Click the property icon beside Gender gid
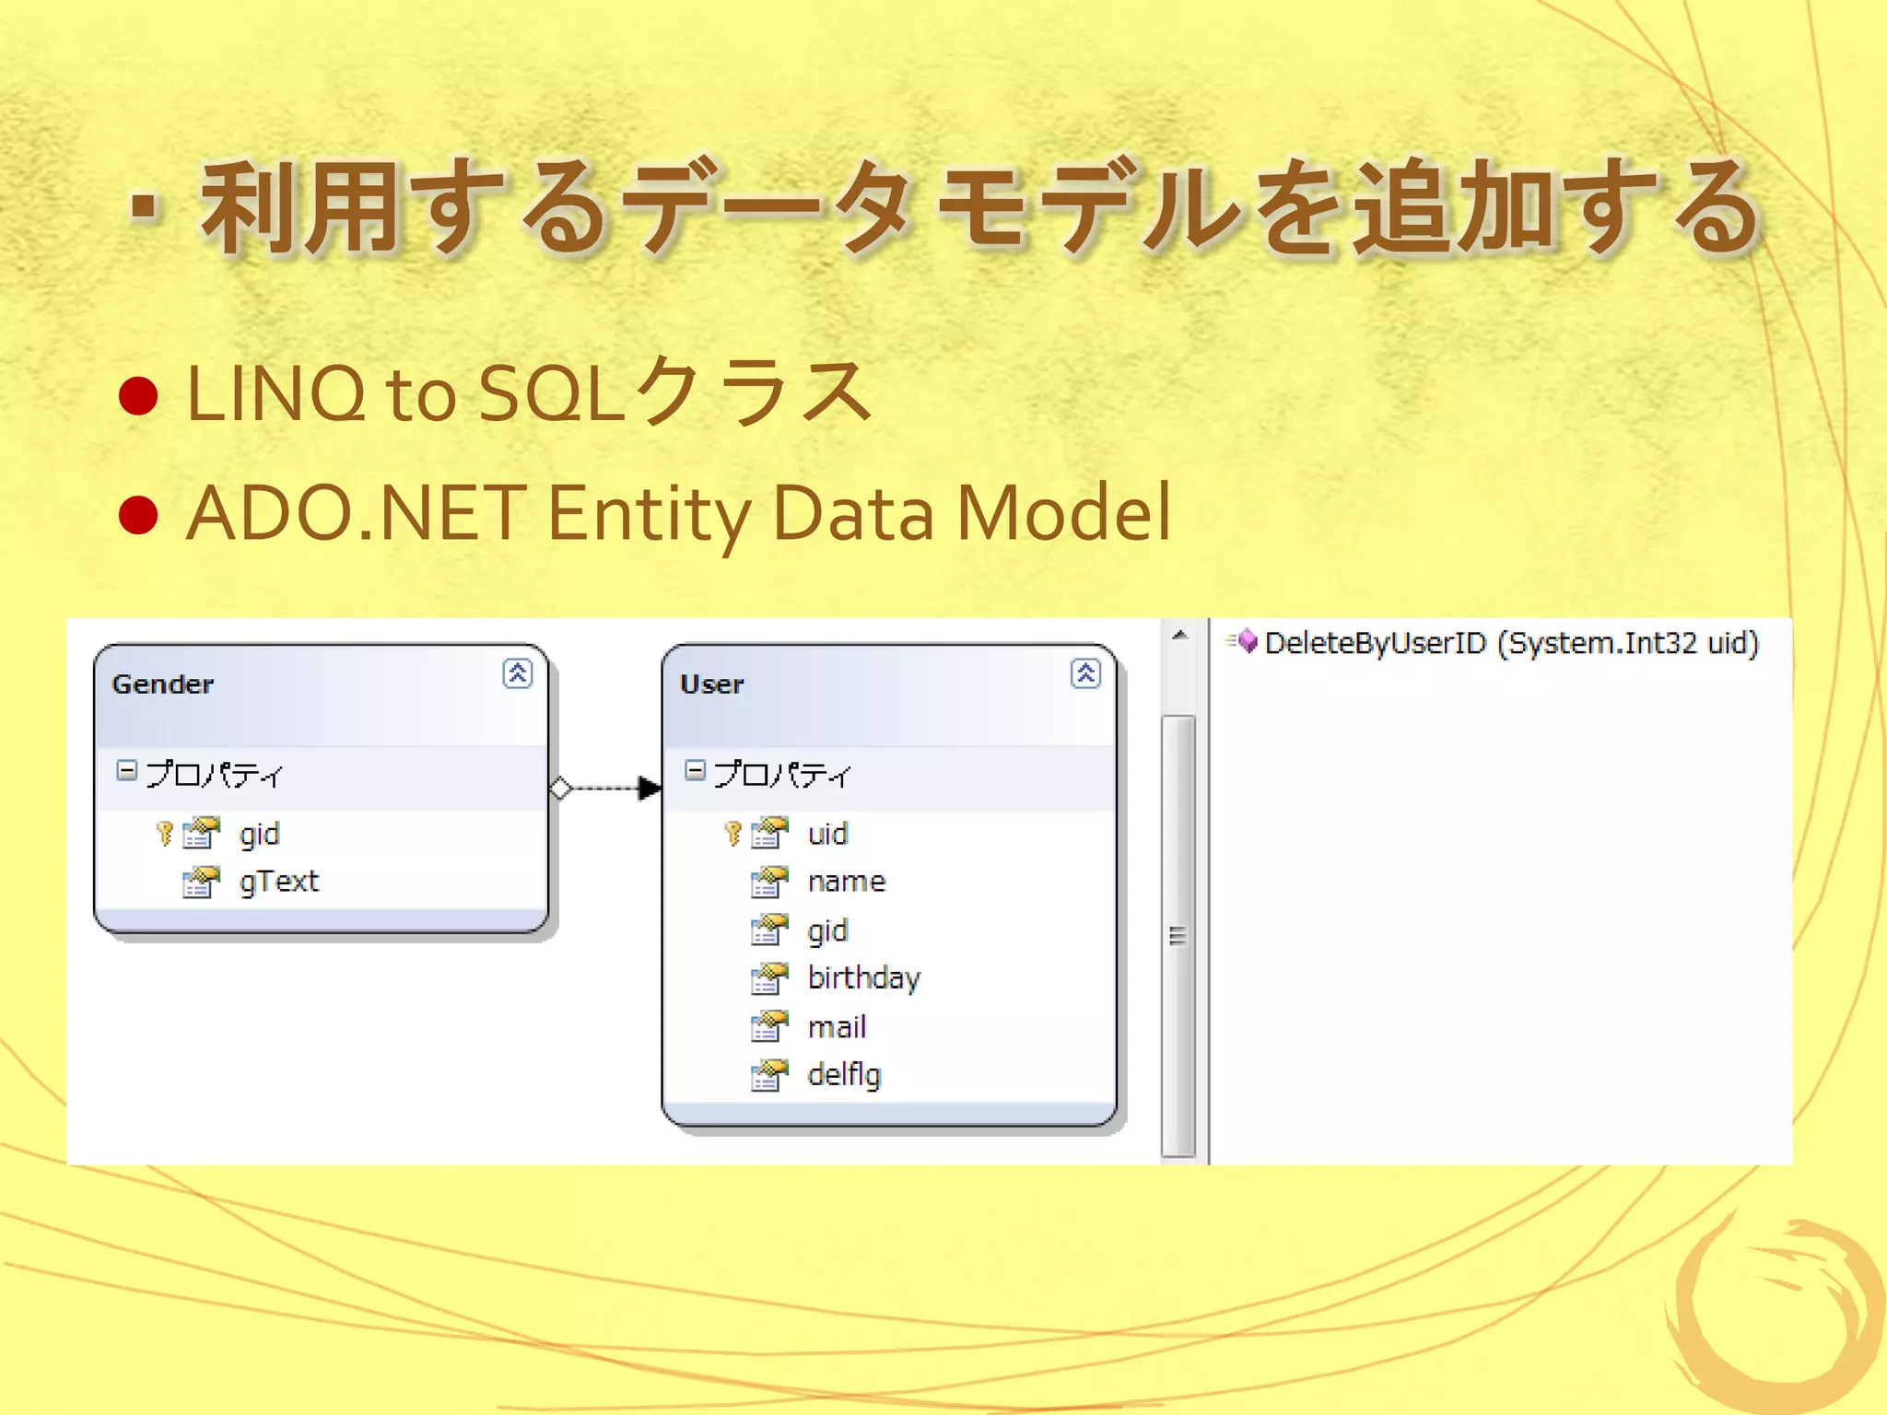The image size is (1887, 1415). point(201,833)
